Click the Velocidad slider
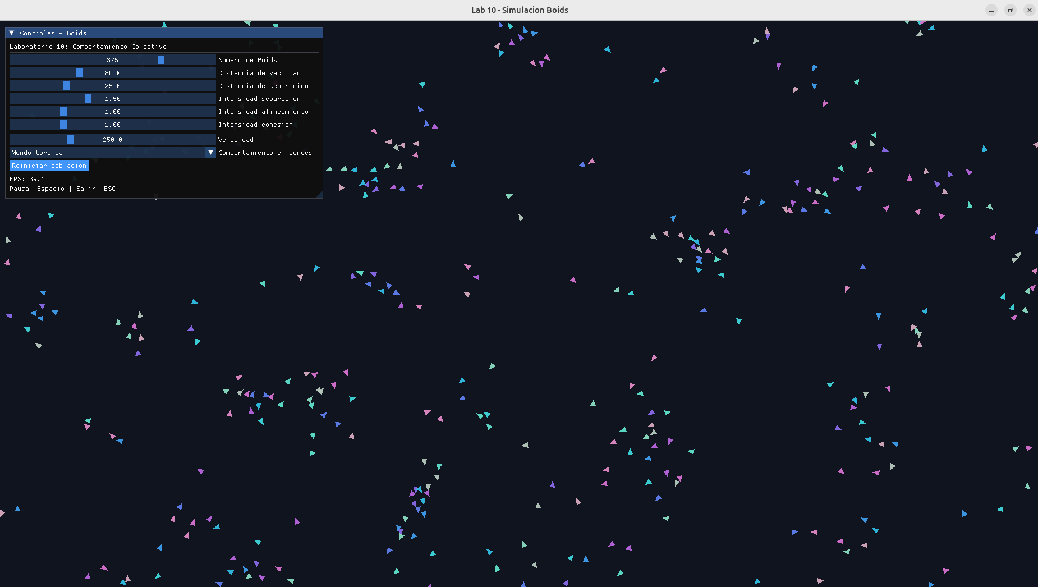Viewport: 1038px width, 587px height. click(x=112, y=140)
